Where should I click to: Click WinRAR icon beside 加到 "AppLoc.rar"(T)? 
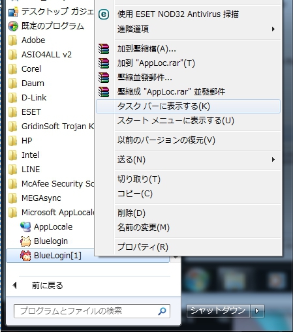tap(104, 63)
